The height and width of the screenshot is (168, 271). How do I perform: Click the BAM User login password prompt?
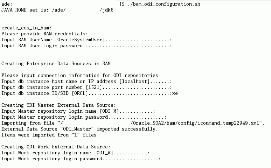click(86, 46)
